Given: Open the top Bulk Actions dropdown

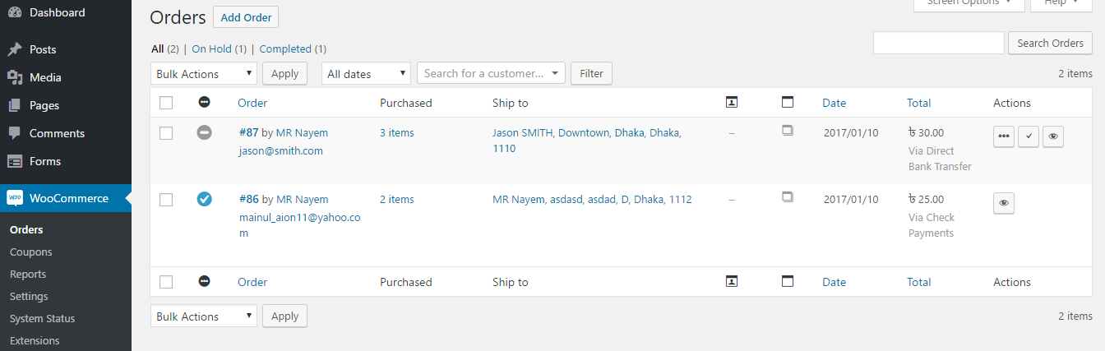Looking at the screenshot, I should pyautogui.click(x=204, y=74).
